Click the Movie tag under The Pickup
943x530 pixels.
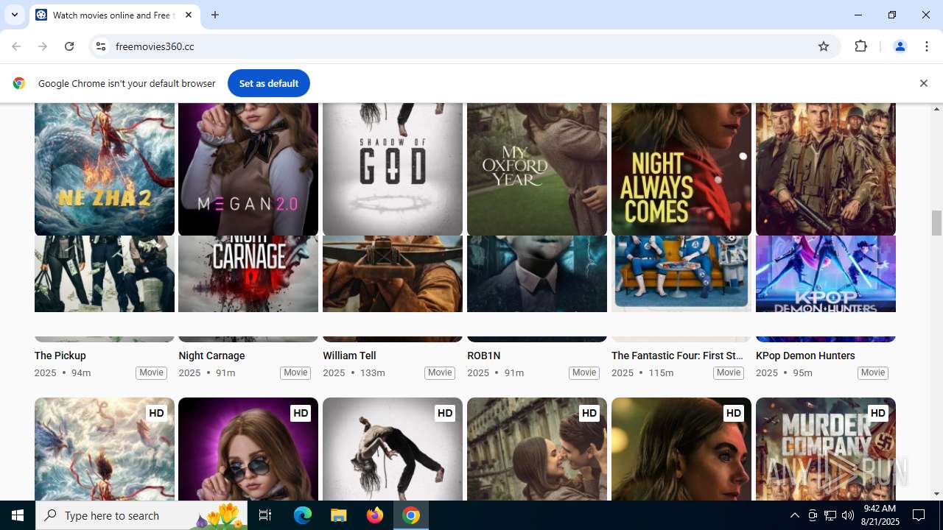(151, 372)
